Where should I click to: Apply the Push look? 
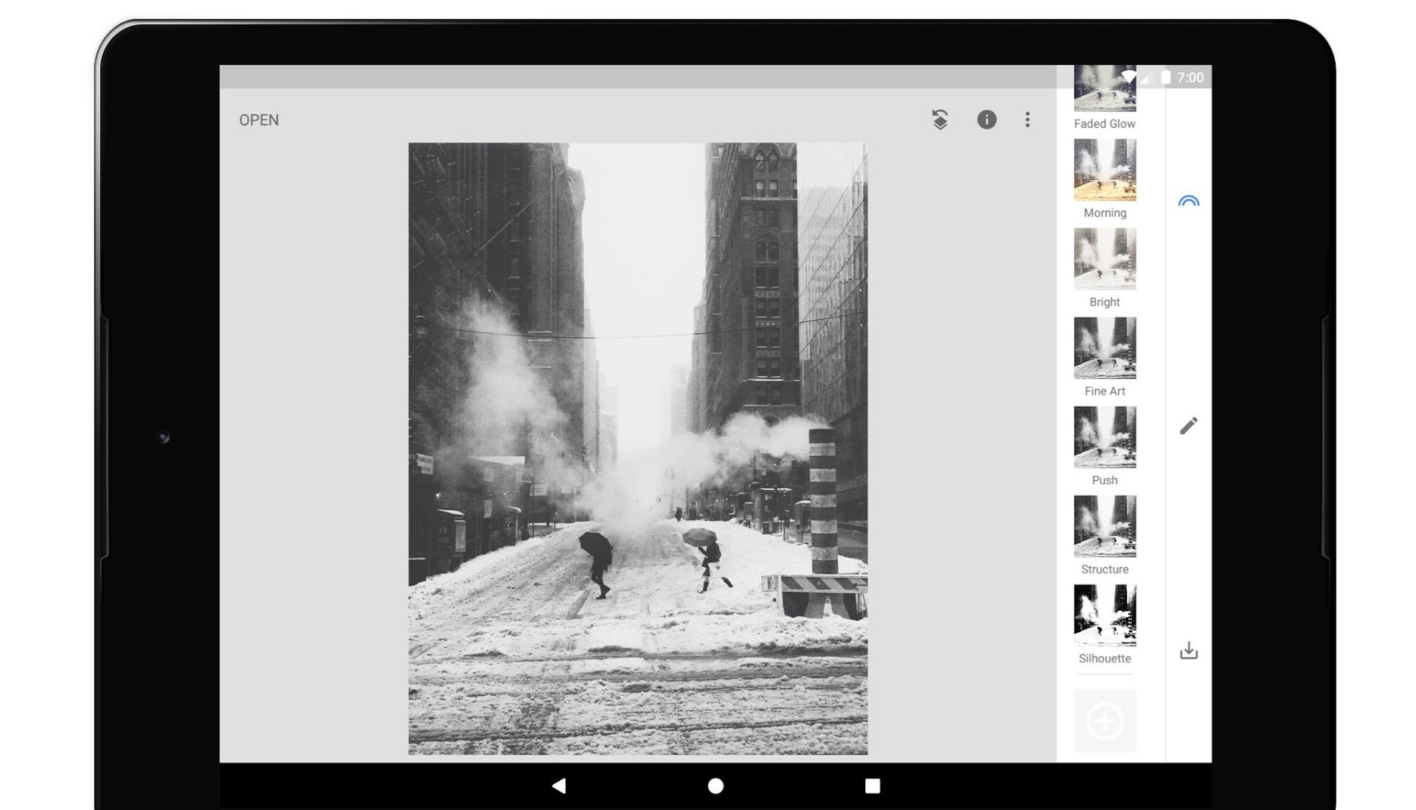pyautogui.click(x=1104, y=438)
